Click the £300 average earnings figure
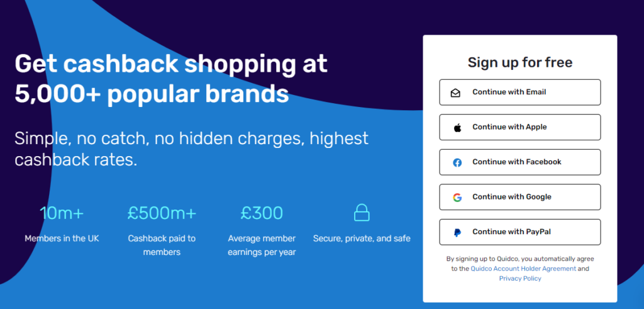This screenshot has height=309, width=644. (262, 213)
